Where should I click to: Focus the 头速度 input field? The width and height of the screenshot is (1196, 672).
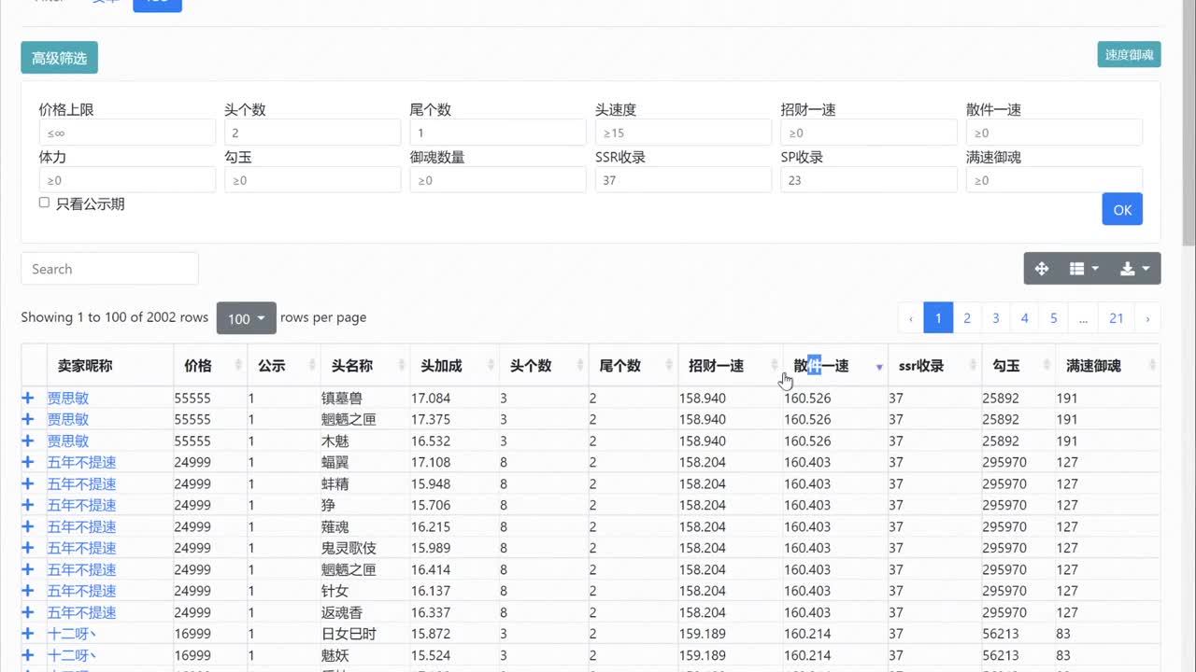click(683, 133)
